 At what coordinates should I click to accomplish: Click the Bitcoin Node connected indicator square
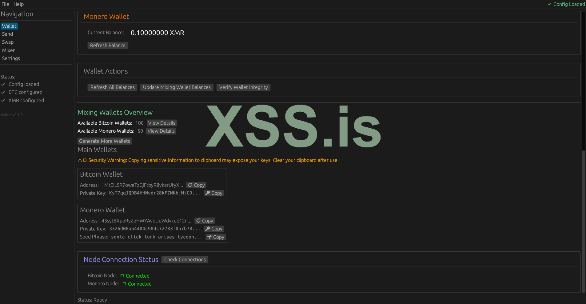point(122,276)
